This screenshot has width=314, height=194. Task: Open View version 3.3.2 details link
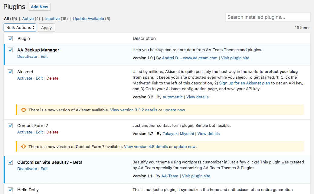coord(134,110)
